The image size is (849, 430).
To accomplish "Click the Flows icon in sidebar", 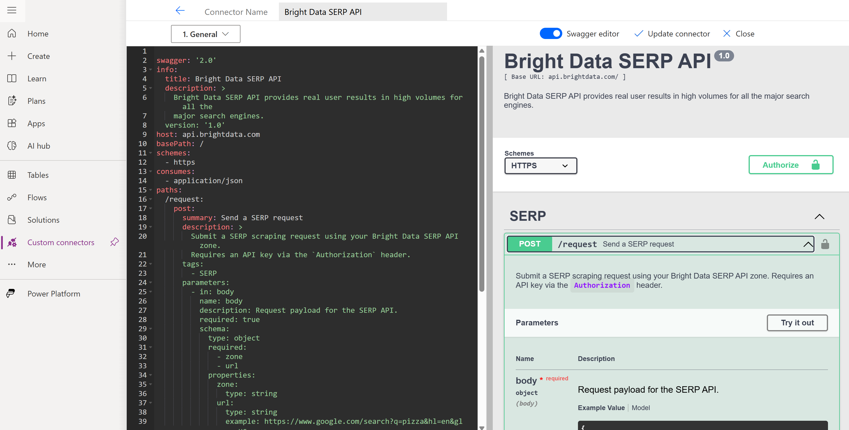I will [12, 197].
